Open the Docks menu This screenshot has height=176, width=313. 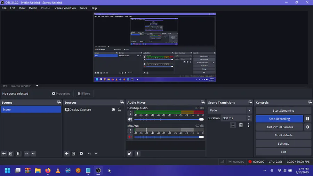click(33, 8)
